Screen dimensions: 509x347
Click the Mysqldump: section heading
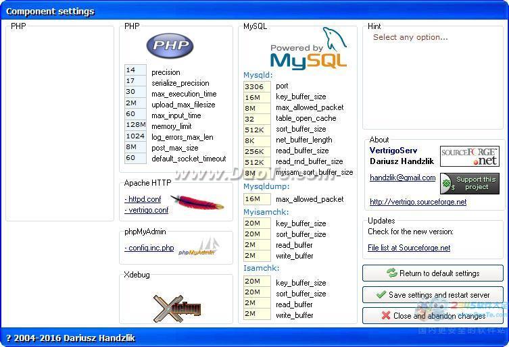click(x=266, y=186)
